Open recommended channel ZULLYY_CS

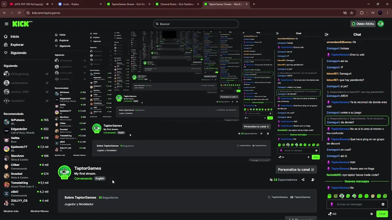[x=26, y=202]
